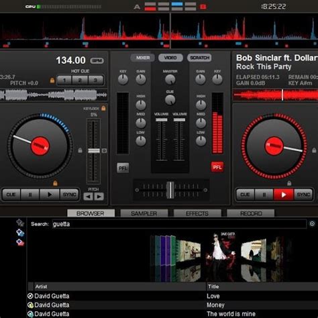The height and width of the screenshot is (318, 318).
Task: Trigger hot cue 2 on left deck
Action: pyautogui.click(x=80, y=80)
